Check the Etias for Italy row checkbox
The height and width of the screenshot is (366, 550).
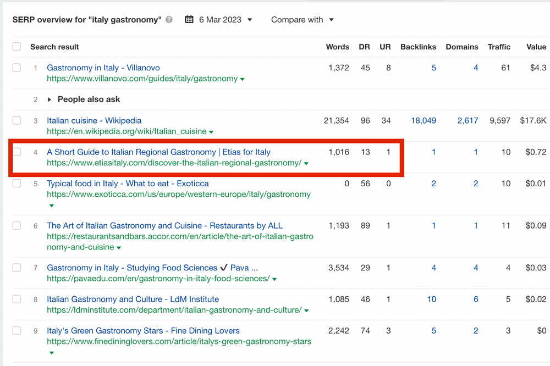coord(17,152)
